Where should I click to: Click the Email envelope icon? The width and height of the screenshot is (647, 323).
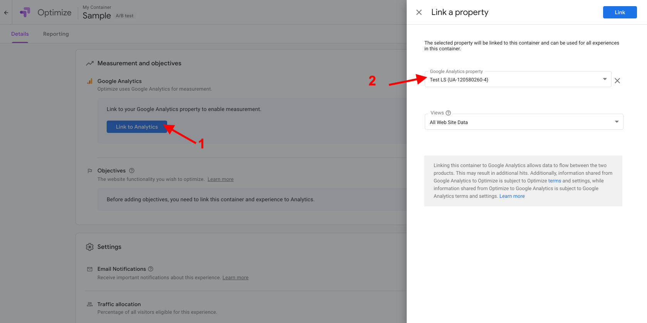pos(90,269)
